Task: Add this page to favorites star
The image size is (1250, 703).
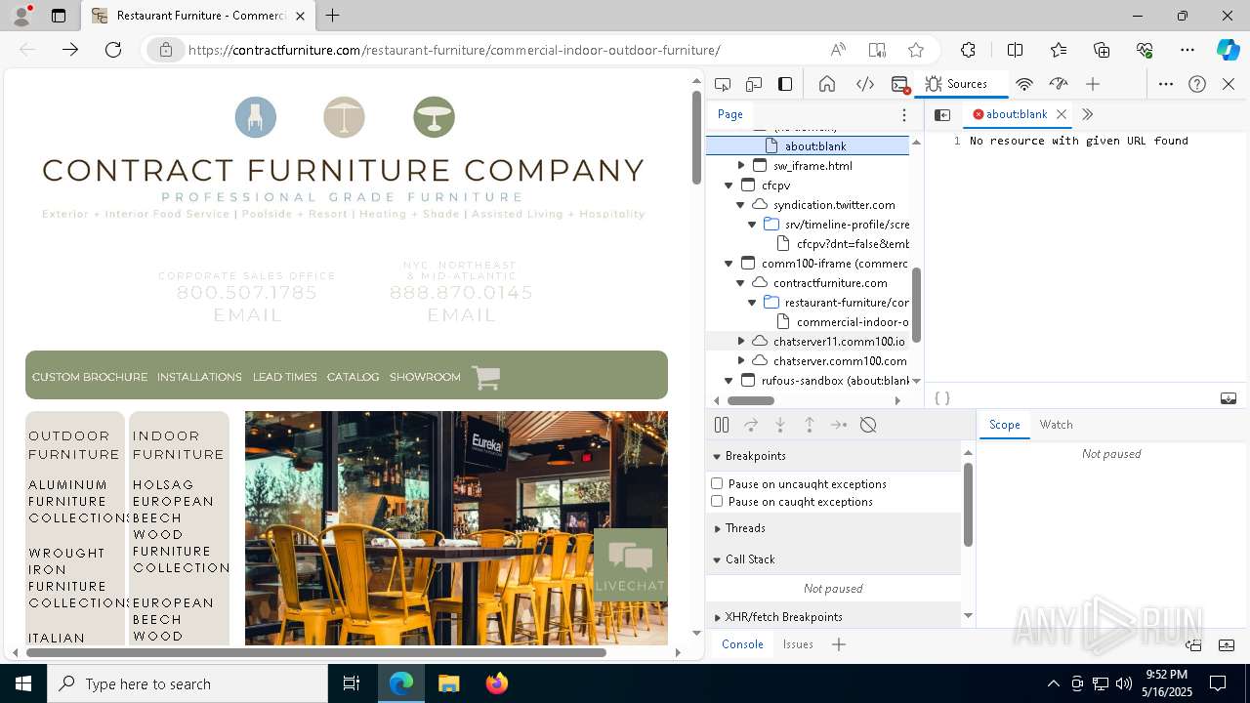Action: pos(915,50)
